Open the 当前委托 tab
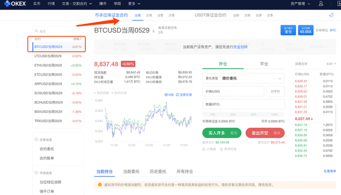341x195 pixels. (x=131, y=172)
